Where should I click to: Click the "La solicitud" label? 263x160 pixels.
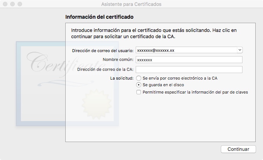tap(122, 78)
